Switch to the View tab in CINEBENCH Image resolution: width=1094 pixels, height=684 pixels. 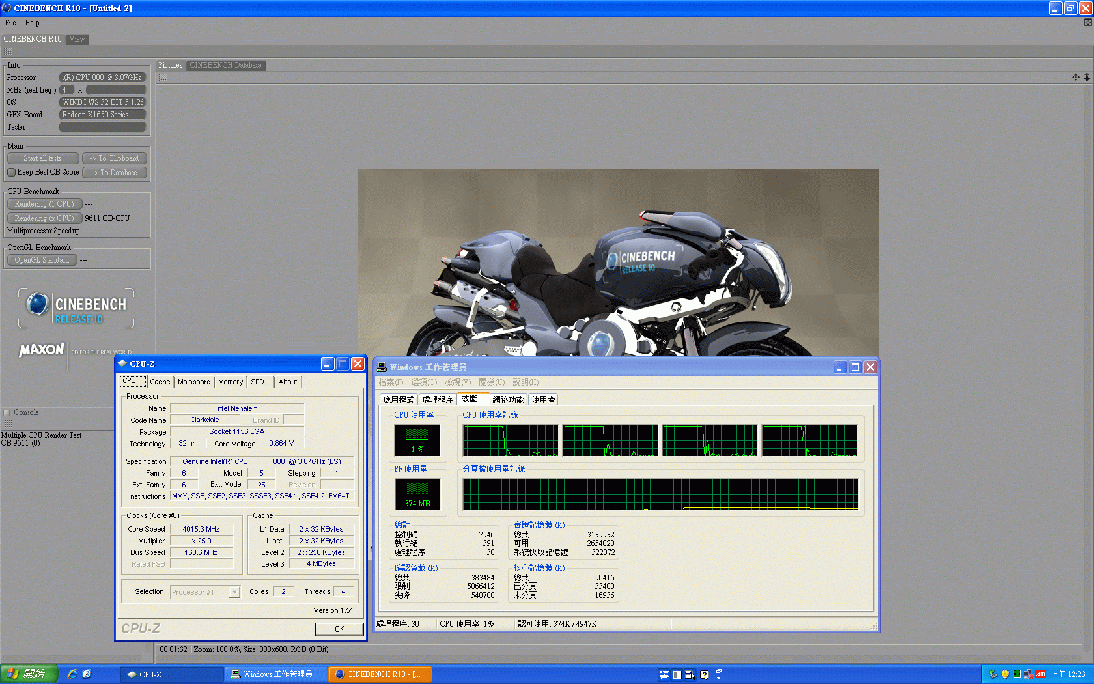tap(77, 39)
